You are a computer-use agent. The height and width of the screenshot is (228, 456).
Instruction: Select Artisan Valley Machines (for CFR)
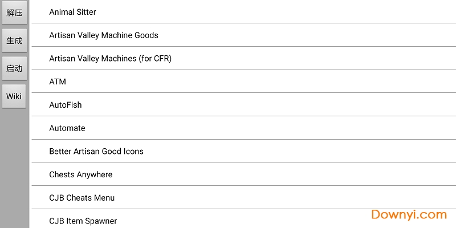tap(111, 58)
